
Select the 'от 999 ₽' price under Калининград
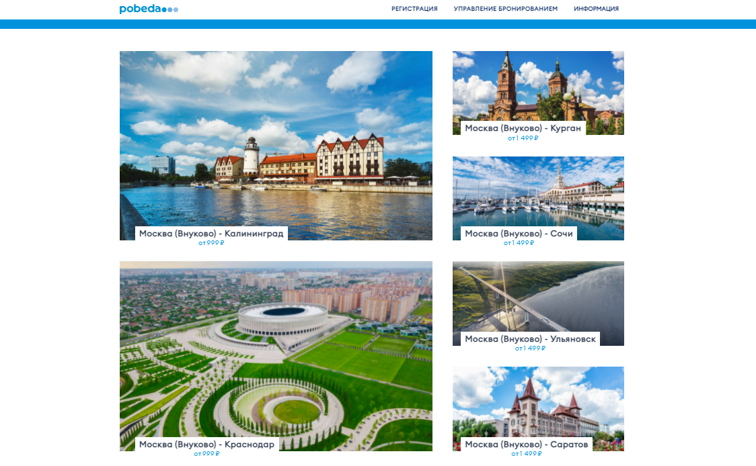click(211, 243)
